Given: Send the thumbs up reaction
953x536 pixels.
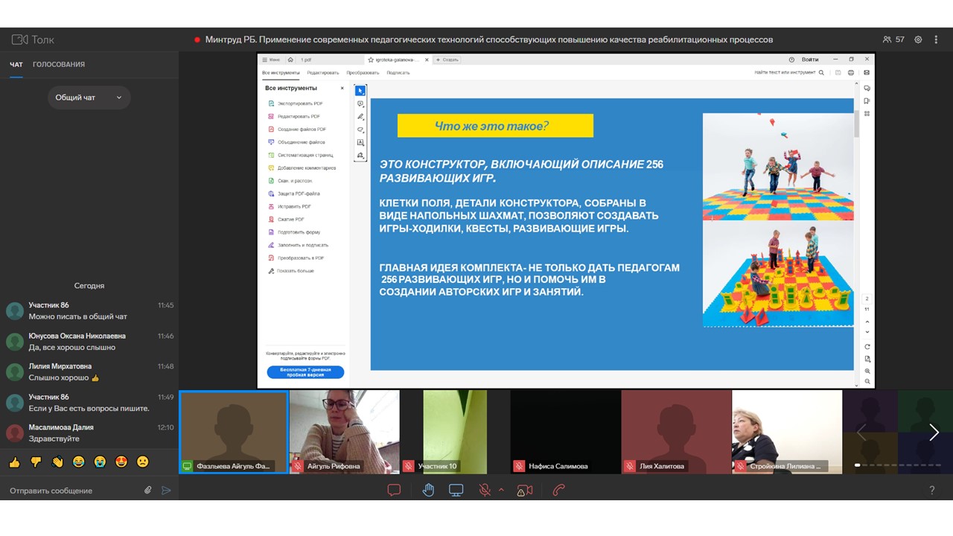Looking at the screenshot, I should pyautogui.click(x=14, y=462).
